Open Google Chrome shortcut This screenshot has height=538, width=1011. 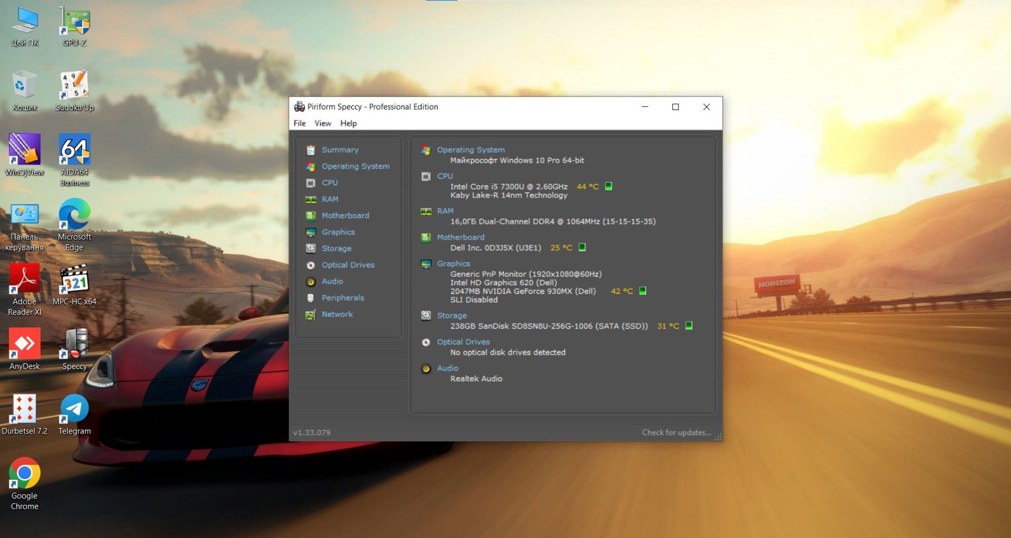point(25,484)
